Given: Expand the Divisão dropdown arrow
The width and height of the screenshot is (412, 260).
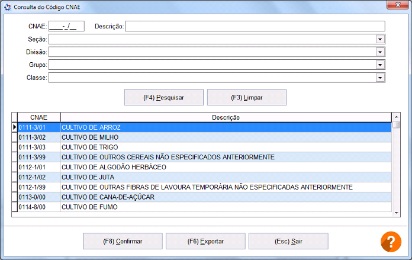Looking at the screenshot, I should [x=380, y=52].
